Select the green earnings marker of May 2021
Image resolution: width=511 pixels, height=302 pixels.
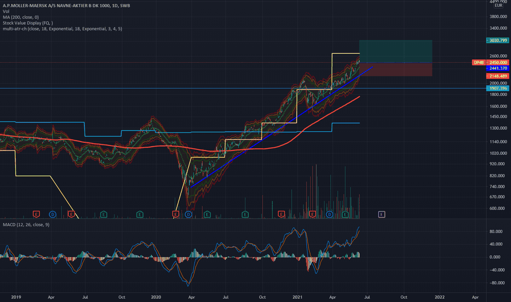tap(345, 215)
